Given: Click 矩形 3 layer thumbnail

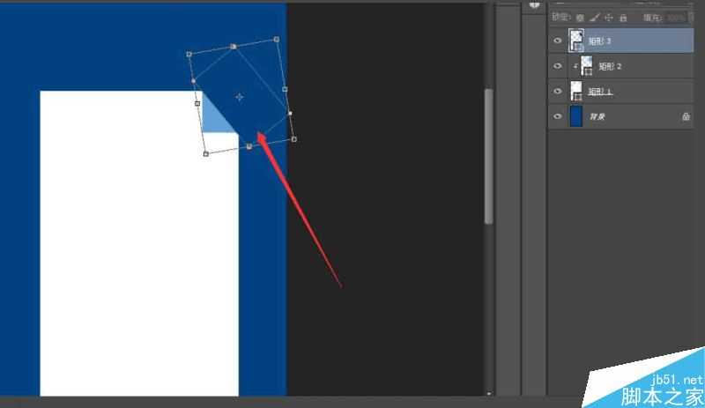Looking at the screenshot, I should point(577,41).
